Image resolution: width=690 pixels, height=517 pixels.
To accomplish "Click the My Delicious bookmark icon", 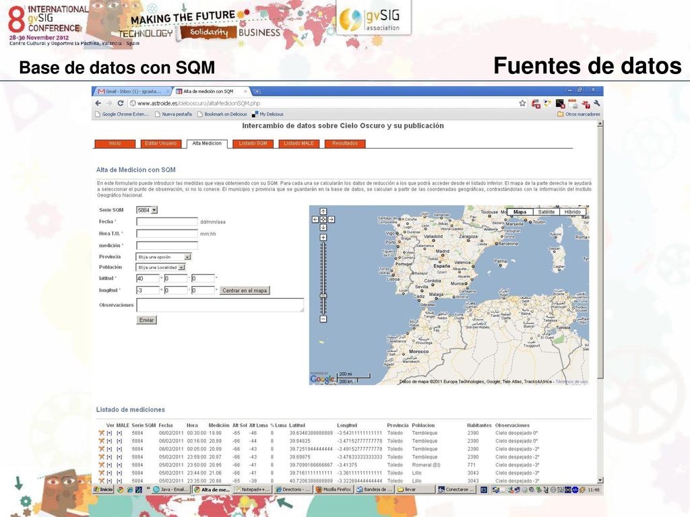I will click(255, 114).
